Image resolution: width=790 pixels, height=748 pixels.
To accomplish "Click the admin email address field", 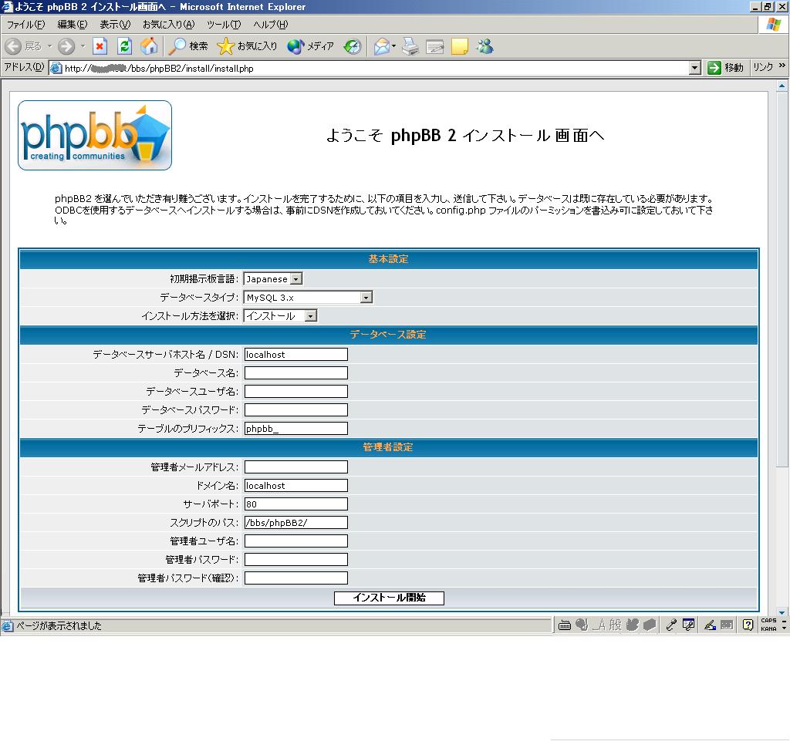I will tap(295, 467).
